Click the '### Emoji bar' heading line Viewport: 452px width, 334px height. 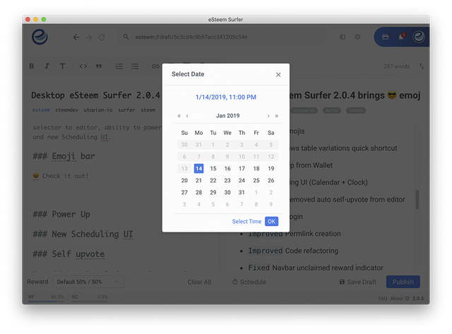pos(64,156)
